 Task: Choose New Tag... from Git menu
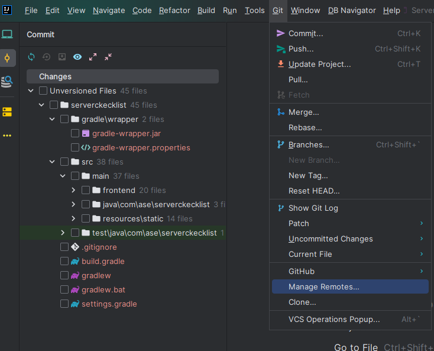pyautogui.click(x=350, y=175)
